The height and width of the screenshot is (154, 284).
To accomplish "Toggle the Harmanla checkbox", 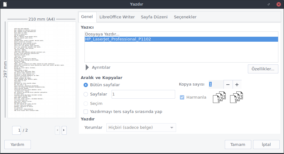I will pos(182,97).
